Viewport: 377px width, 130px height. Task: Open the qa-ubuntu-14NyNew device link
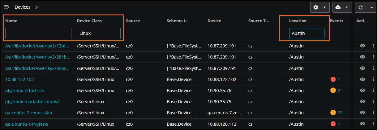(27, 124)
